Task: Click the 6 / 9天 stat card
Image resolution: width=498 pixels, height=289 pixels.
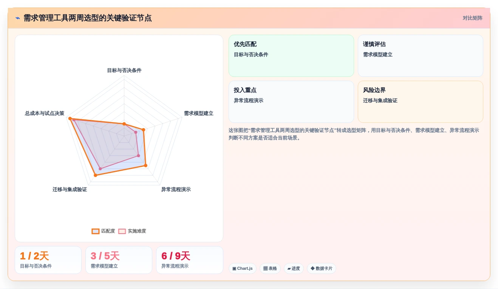Action: 189,260
